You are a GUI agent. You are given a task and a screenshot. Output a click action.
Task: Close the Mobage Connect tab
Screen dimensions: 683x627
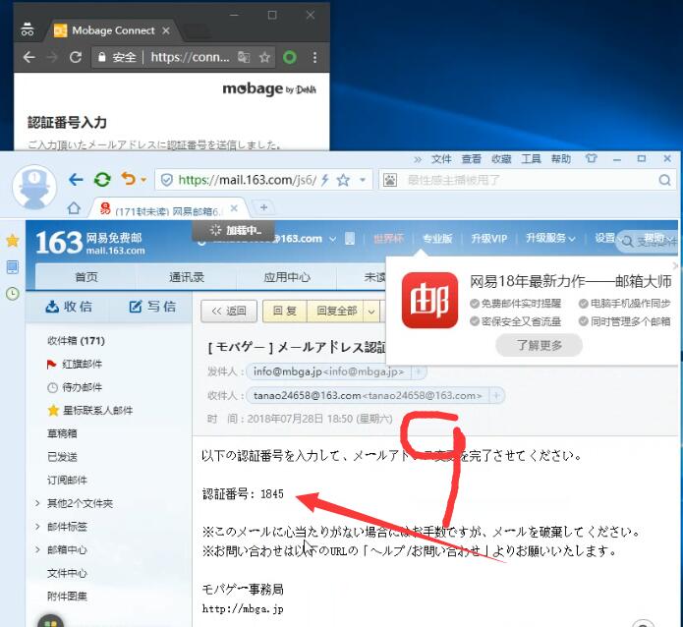(x=165, y=30)
